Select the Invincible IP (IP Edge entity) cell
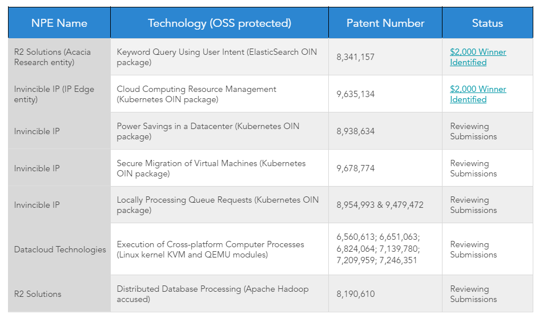The height and width of the screenshot is (318, 539). point(54,94)
